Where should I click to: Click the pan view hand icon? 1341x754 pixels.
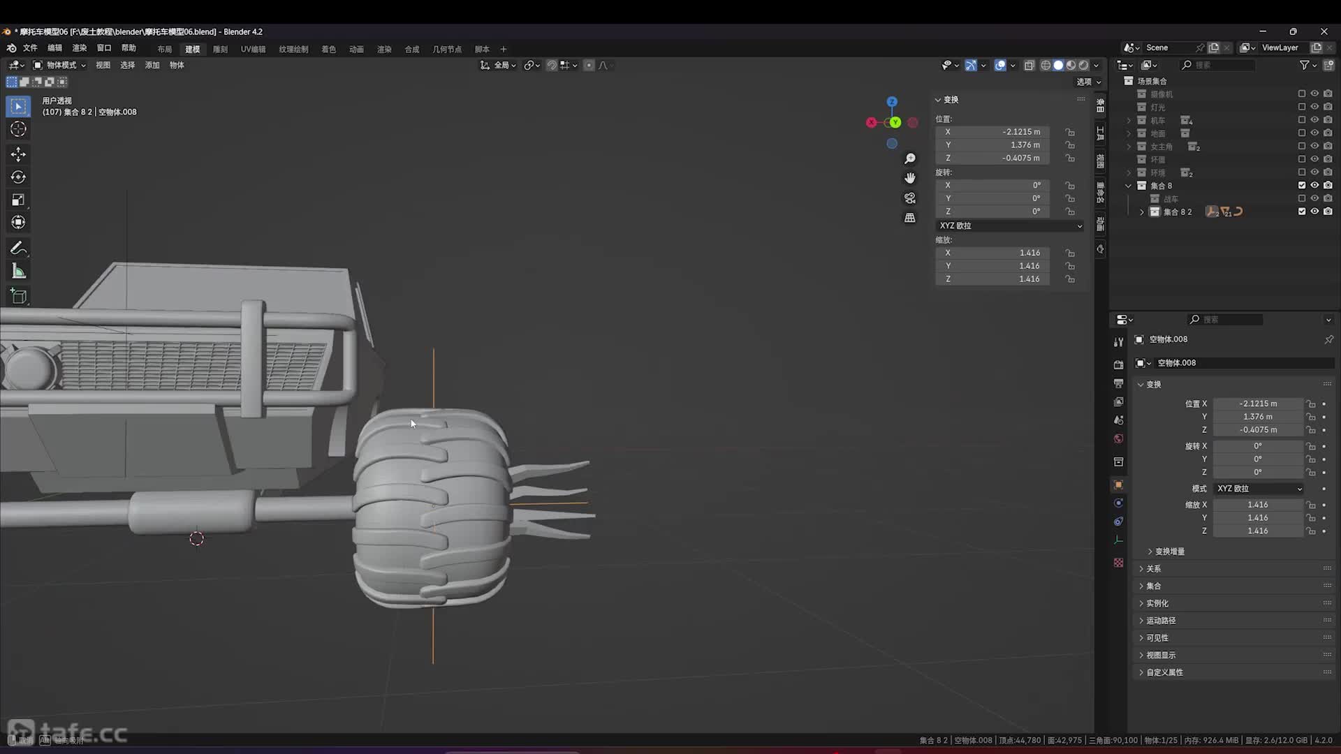coord(910,178)
